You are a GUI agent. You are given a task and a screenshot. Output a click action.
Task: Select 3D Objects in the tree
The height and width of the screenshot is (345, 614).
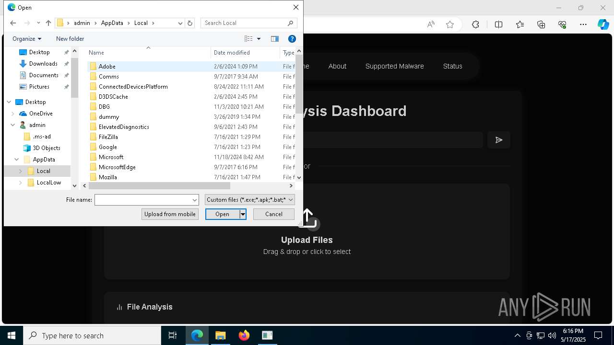tap(47, 148)
